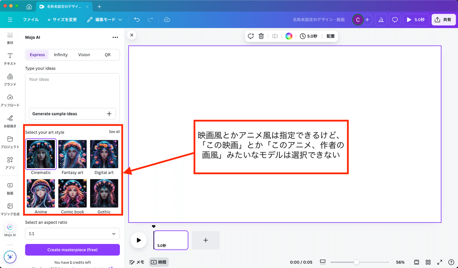Select the Fantasy art style
Image resolution: width=458 pixels, height=268 pixels.
73,154
